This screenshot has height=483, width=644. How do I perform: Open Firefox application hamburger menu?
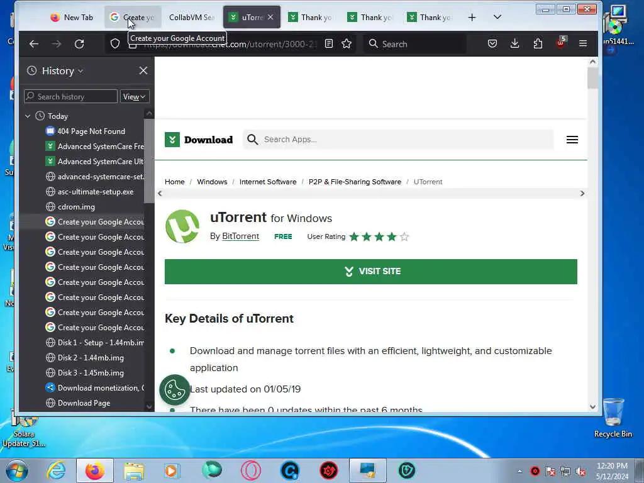tap(583, 43)
